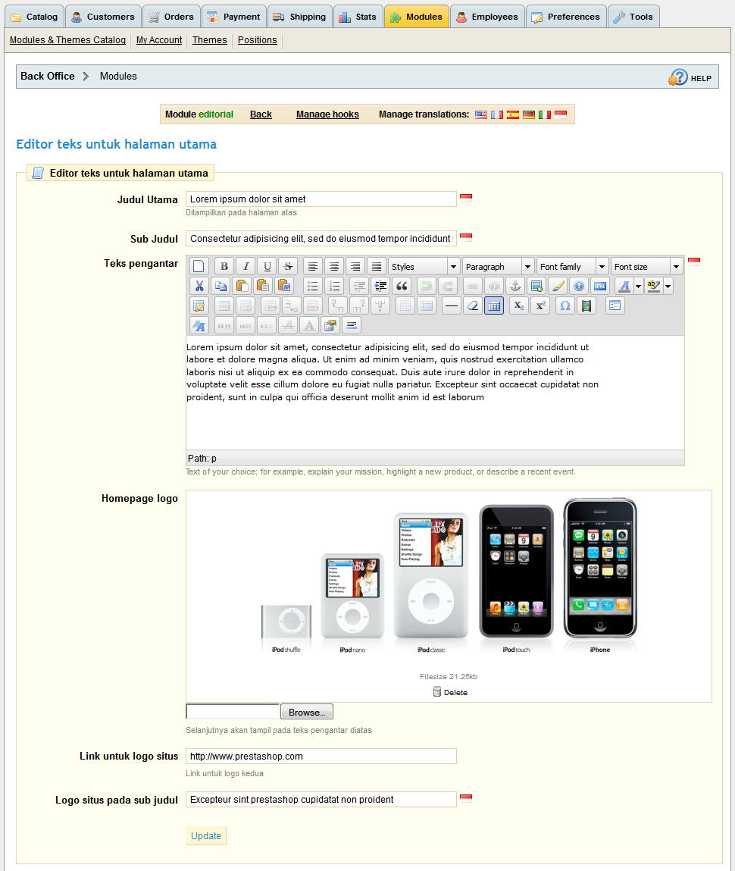
Task: Toggle the numbered list button
Action: [334, 286]
